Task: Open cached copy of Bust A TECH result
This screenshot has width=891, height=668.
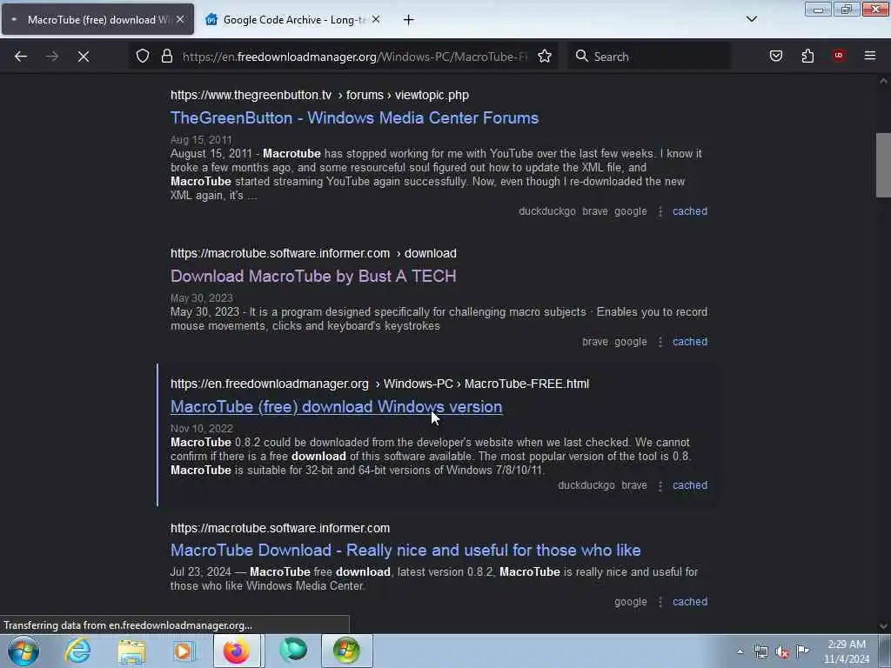Action: pos(690,342)
